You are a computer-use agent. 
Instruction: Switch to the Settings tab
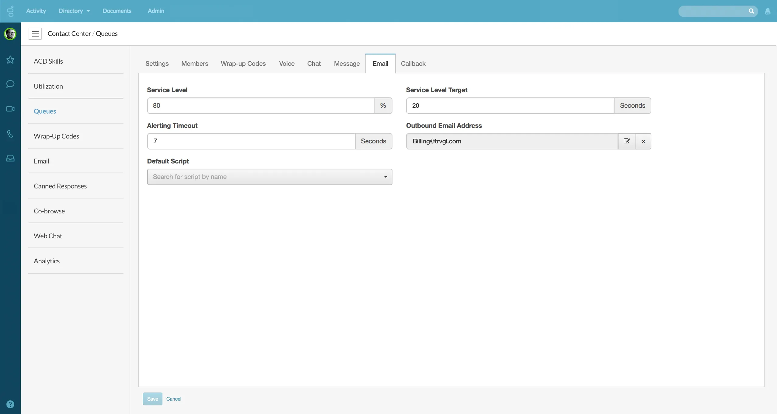tap(157, 64)
